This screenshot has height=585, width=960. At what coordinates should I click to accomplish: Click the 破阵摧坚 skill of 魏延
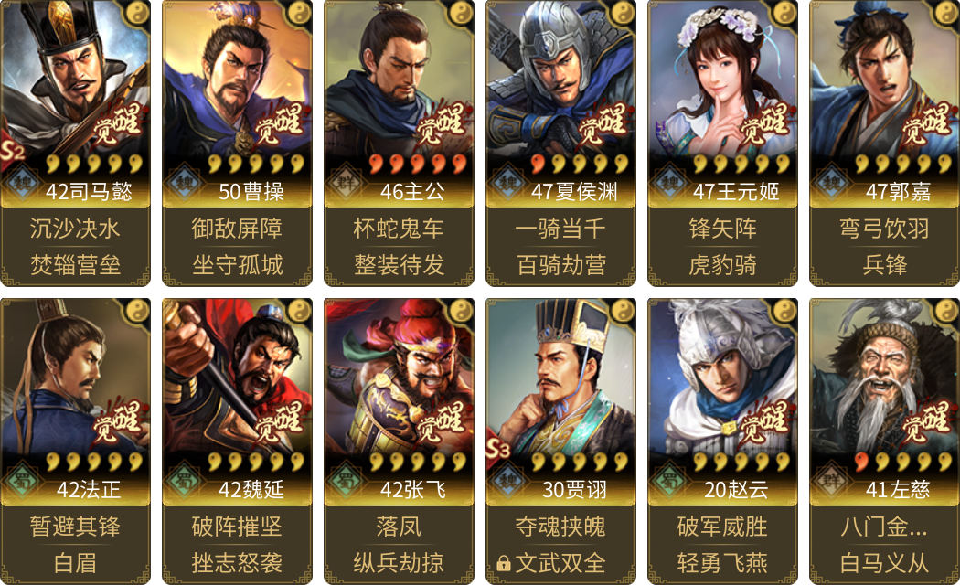[237, 526]
